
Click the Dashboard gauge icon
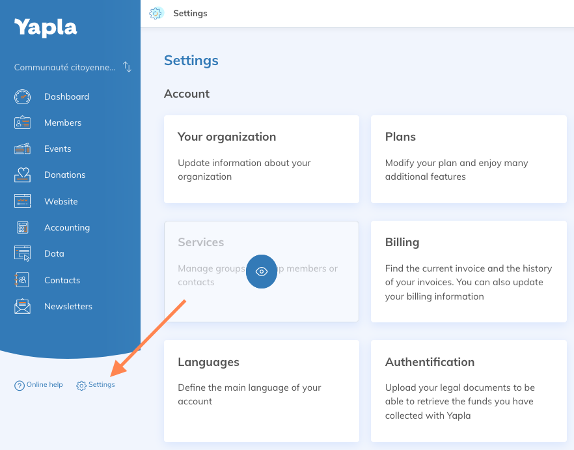(x=22, y=96)
